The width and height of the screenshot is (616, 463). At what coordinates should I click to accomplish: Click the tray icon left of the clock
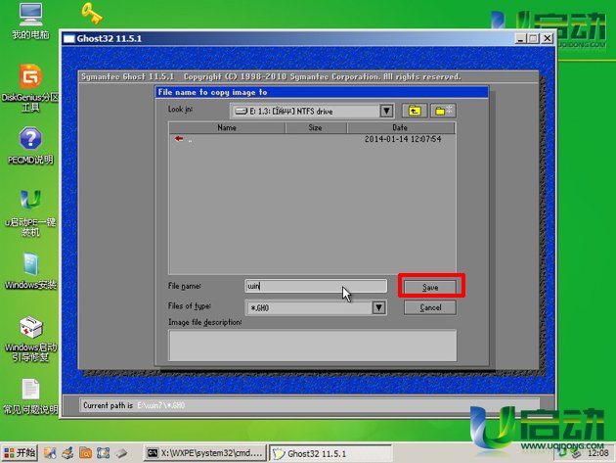(576, 453)
